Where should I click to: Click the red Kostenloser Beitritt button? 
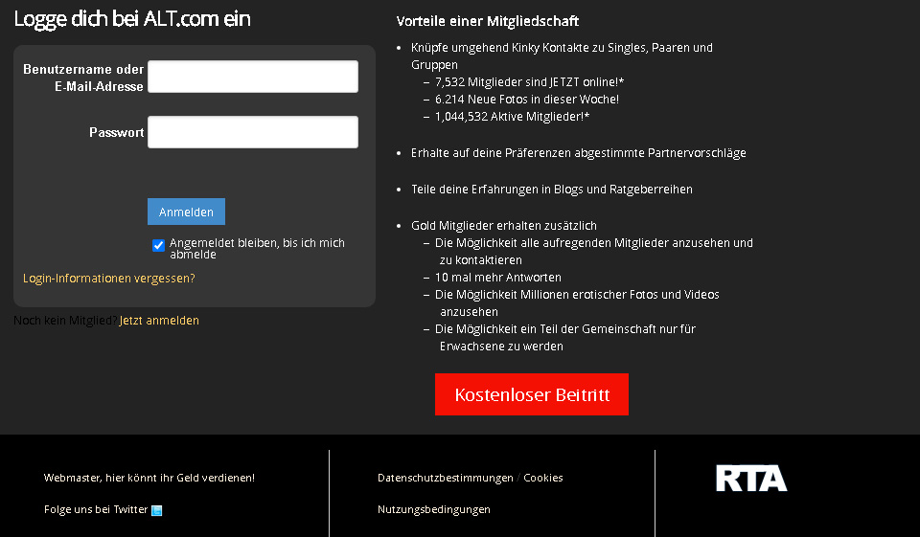(532, 394)
